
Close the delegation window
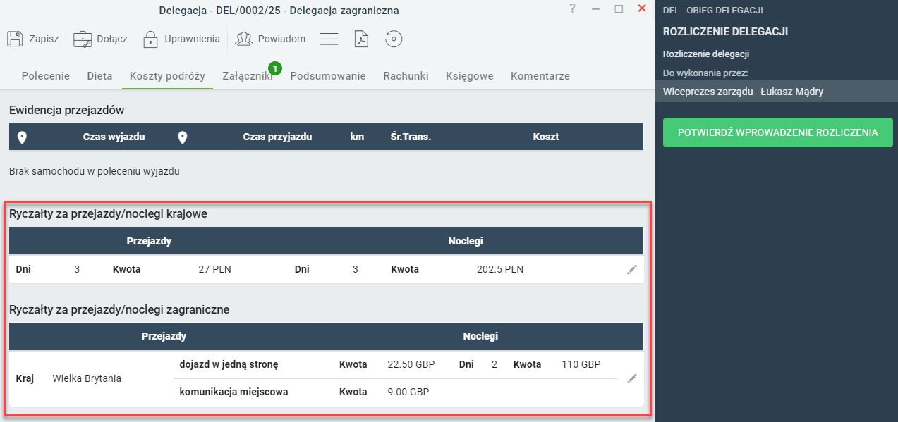(642, 8)
